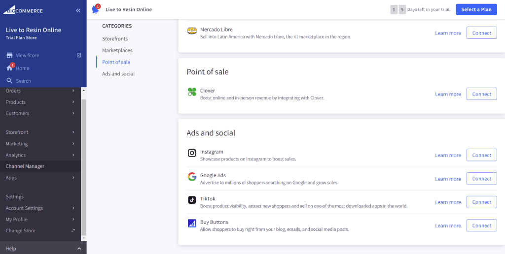Click the Mercado Libre logo icon
The image size is (505, 254).
(192, 31)
